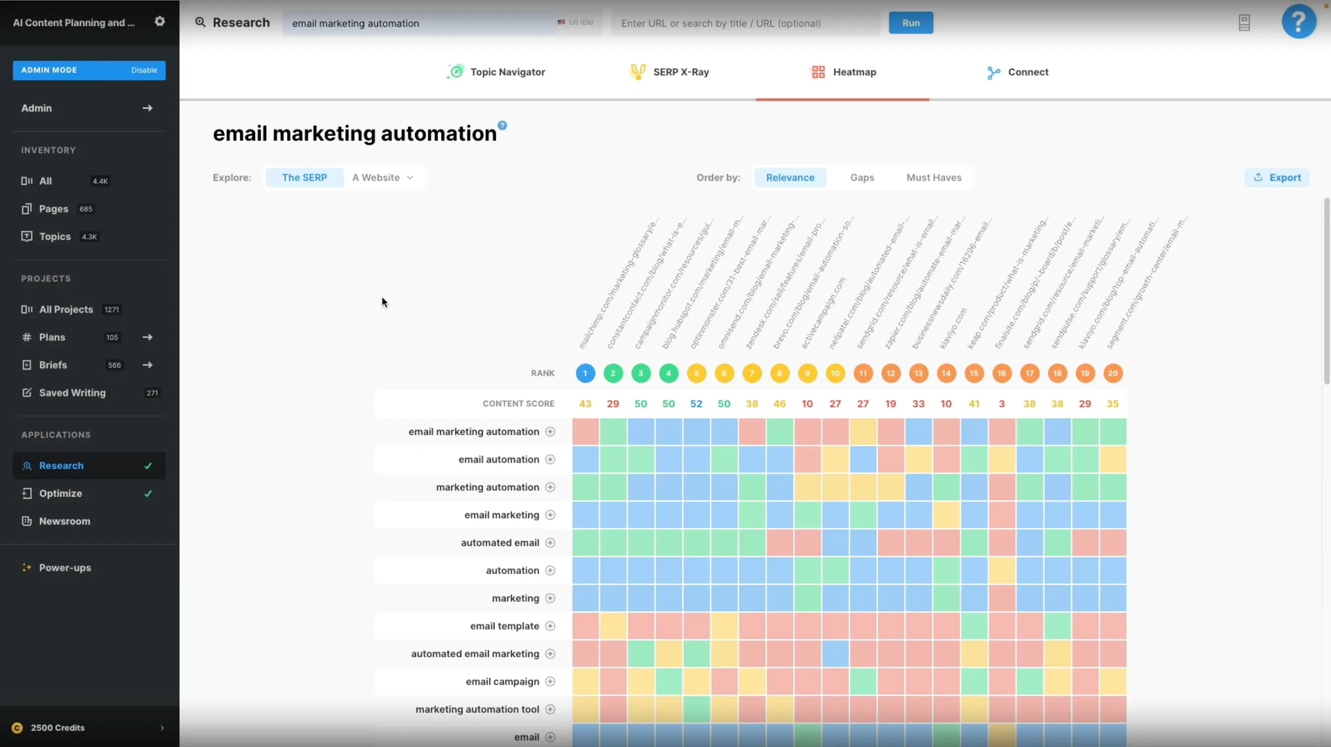1331x747 pixels.
Task: Export the heatmap data
Action: pyautogui.click(x=1277, y=178)
